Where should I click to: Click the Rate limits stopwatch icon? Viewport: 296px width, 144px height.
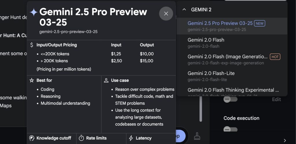81,138
